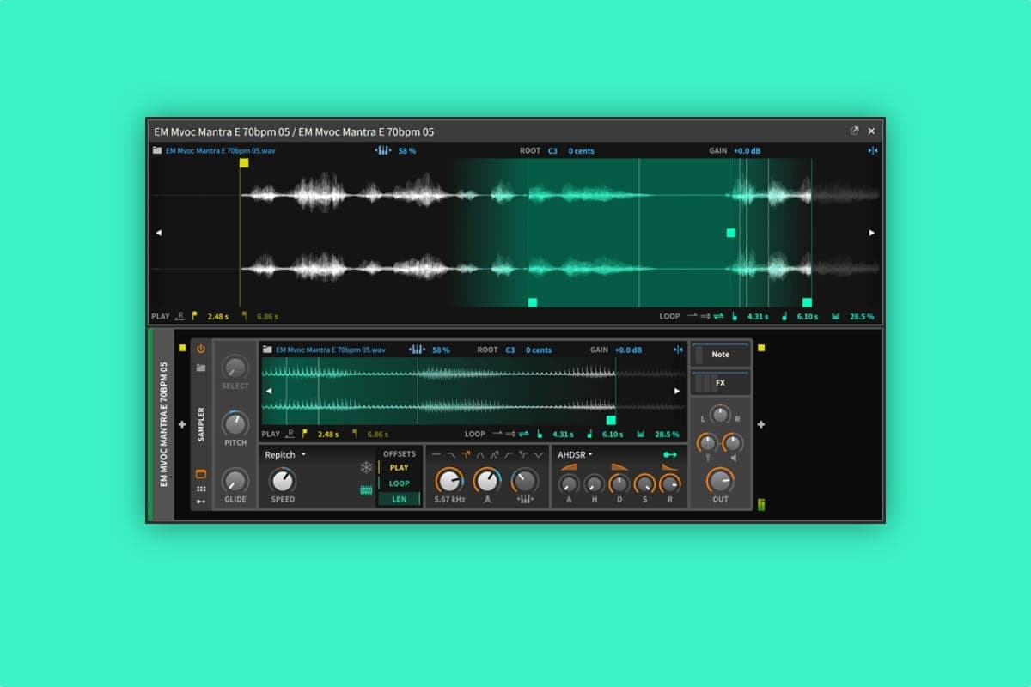Open the Repitch mode dropdown
The width and height of the screenshot is (1031, 687).
(285, 454)
